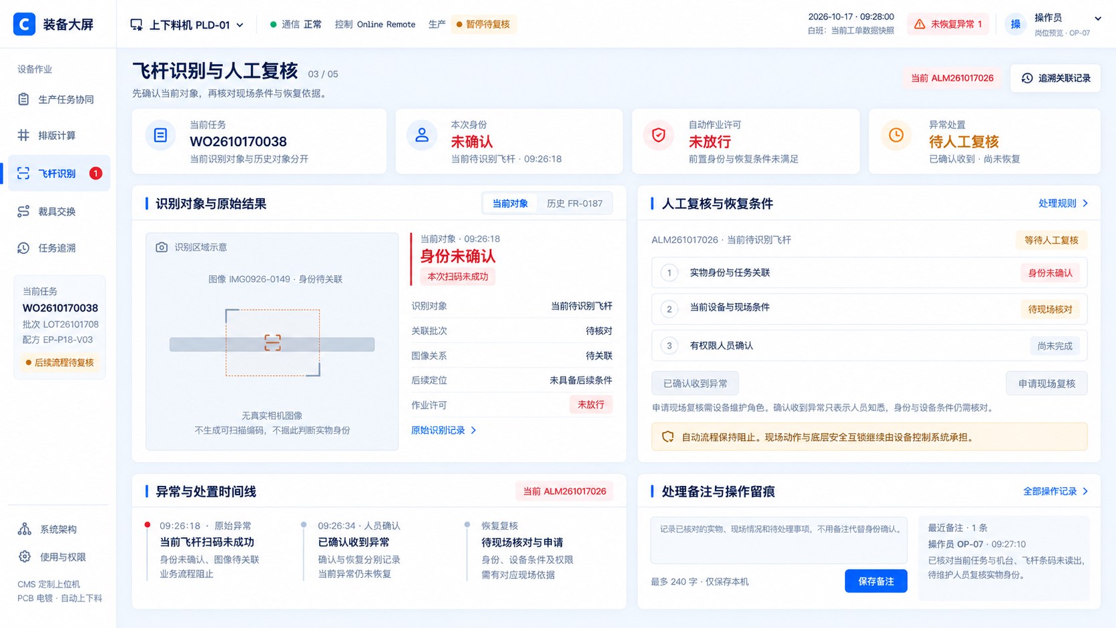Click the camera icon by 识别区域示意
1116x628 pixels.
coord(162,247)
